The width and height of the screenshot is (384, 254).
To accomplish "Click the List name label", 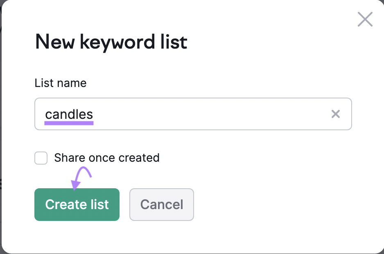I will pos(60,83).
